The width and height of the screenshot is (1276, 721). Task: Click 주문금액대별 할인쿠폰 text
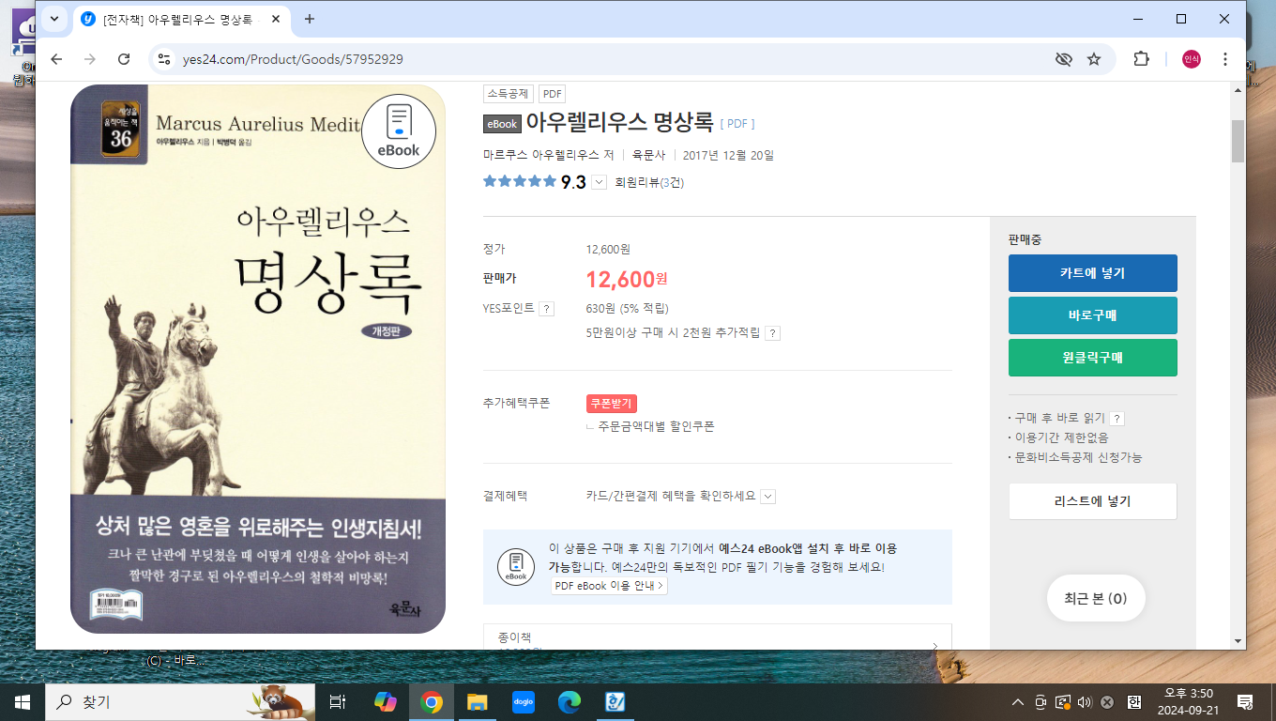tap(656, 426)
